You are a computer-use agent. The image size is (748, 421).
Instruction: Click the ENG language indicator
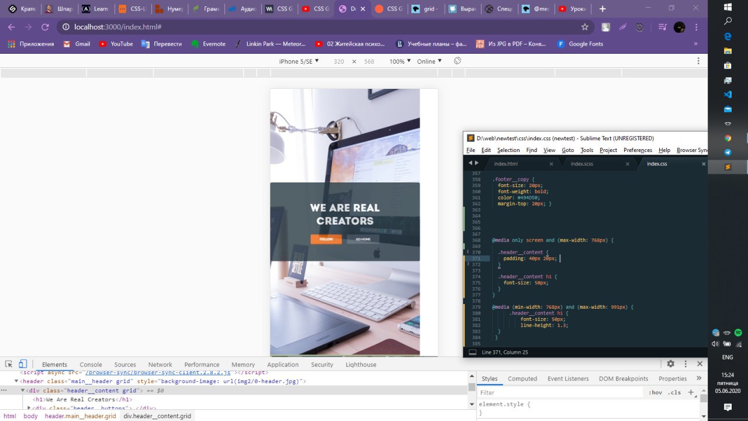728,357
